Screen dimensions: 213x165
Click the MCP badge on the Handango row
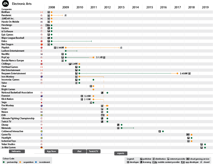[x=48, y=25]
